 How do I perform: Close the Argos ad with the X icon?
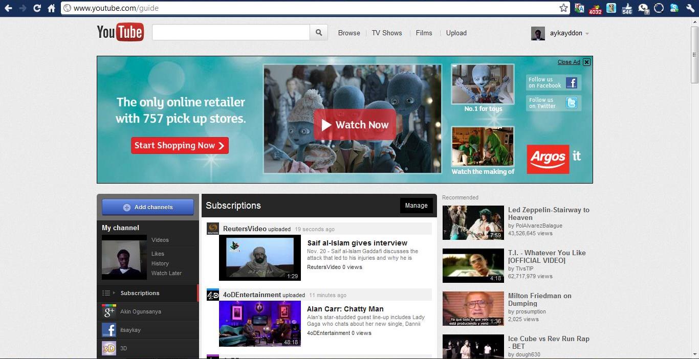(x=586, y=62)
